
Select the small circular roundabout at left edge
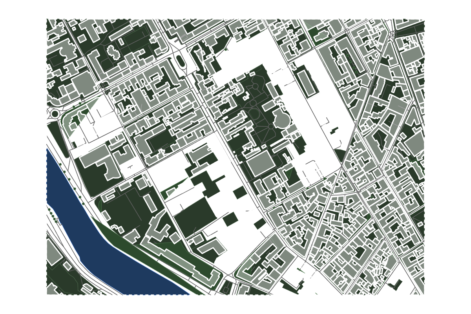(x=55, y=114)
